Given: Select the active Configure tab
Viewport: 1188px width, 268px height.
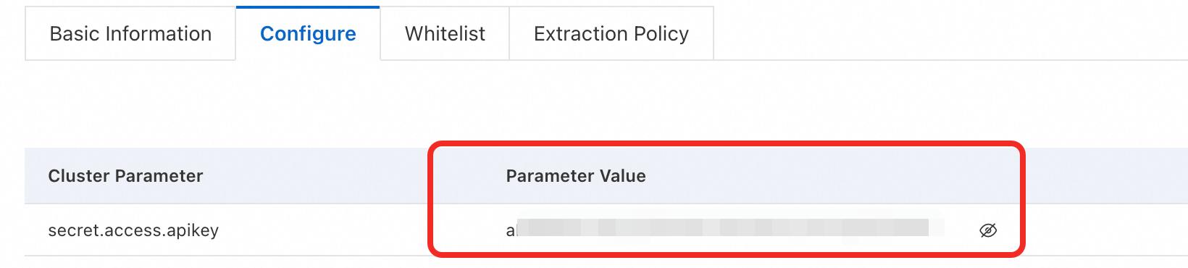Looking at the screenshot, I should (x=308, y=33).
